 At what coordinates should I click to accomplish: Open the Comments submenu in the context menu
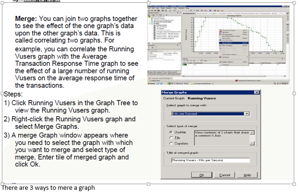point(234,57)
